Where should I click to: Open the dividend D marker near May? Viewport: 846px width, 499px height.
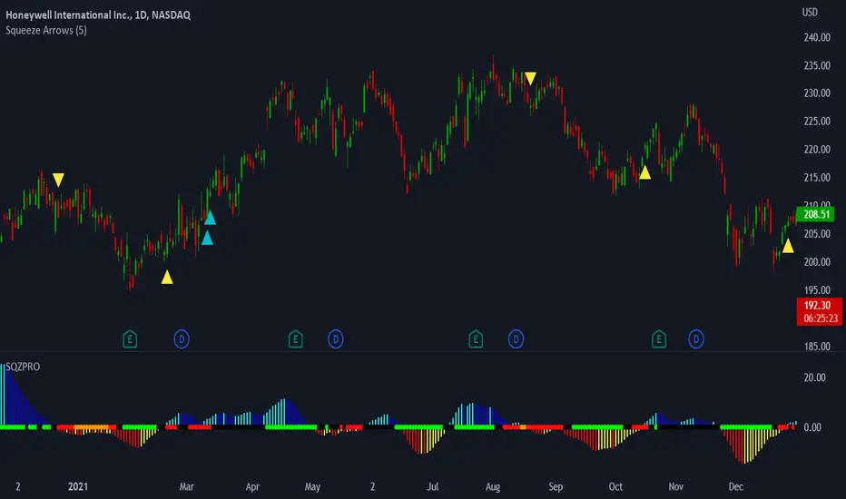(x=336, y=338)
